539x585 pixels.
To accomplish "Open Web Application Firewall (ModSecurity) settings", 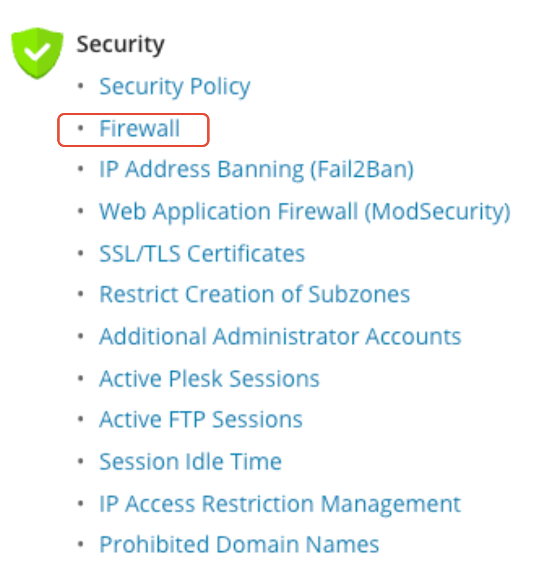I will pyautogui.click(x=305, y=212).
